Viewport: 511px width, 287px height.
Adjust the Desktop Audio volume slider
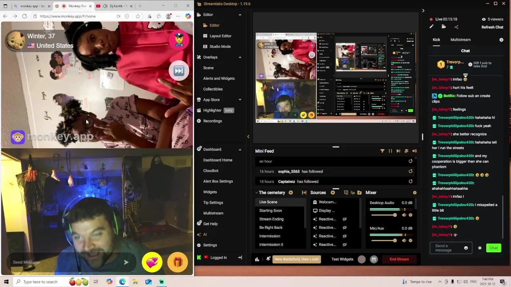coord(384,215)
